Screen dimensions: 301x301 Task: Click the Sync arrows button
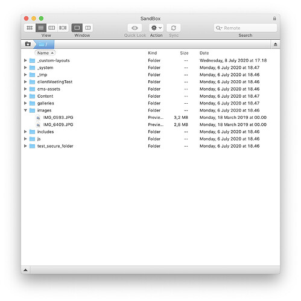point(174,28)
